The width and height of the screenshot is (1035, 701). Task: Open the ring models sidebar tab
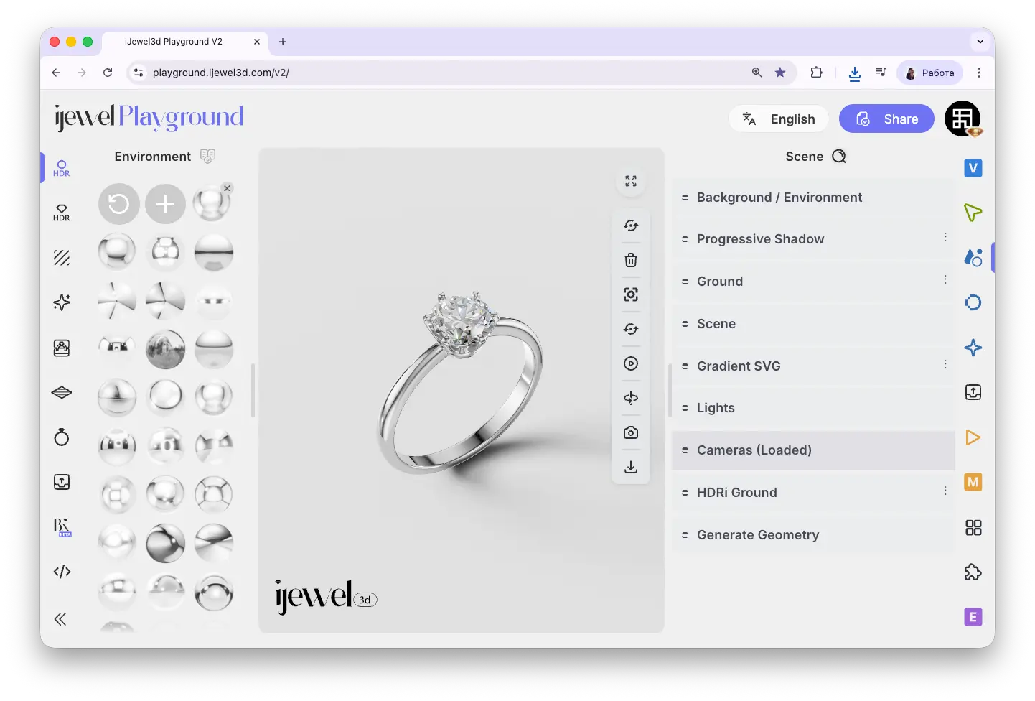(62, 437)
